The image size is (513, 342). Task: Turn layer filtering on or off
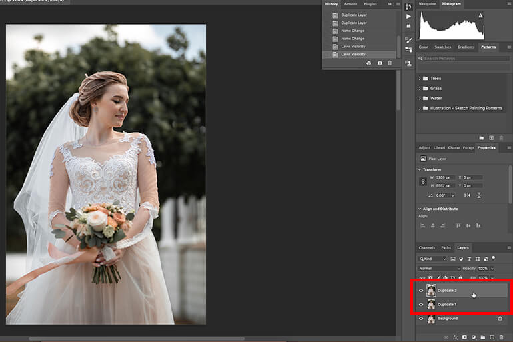tap(494, 258)
